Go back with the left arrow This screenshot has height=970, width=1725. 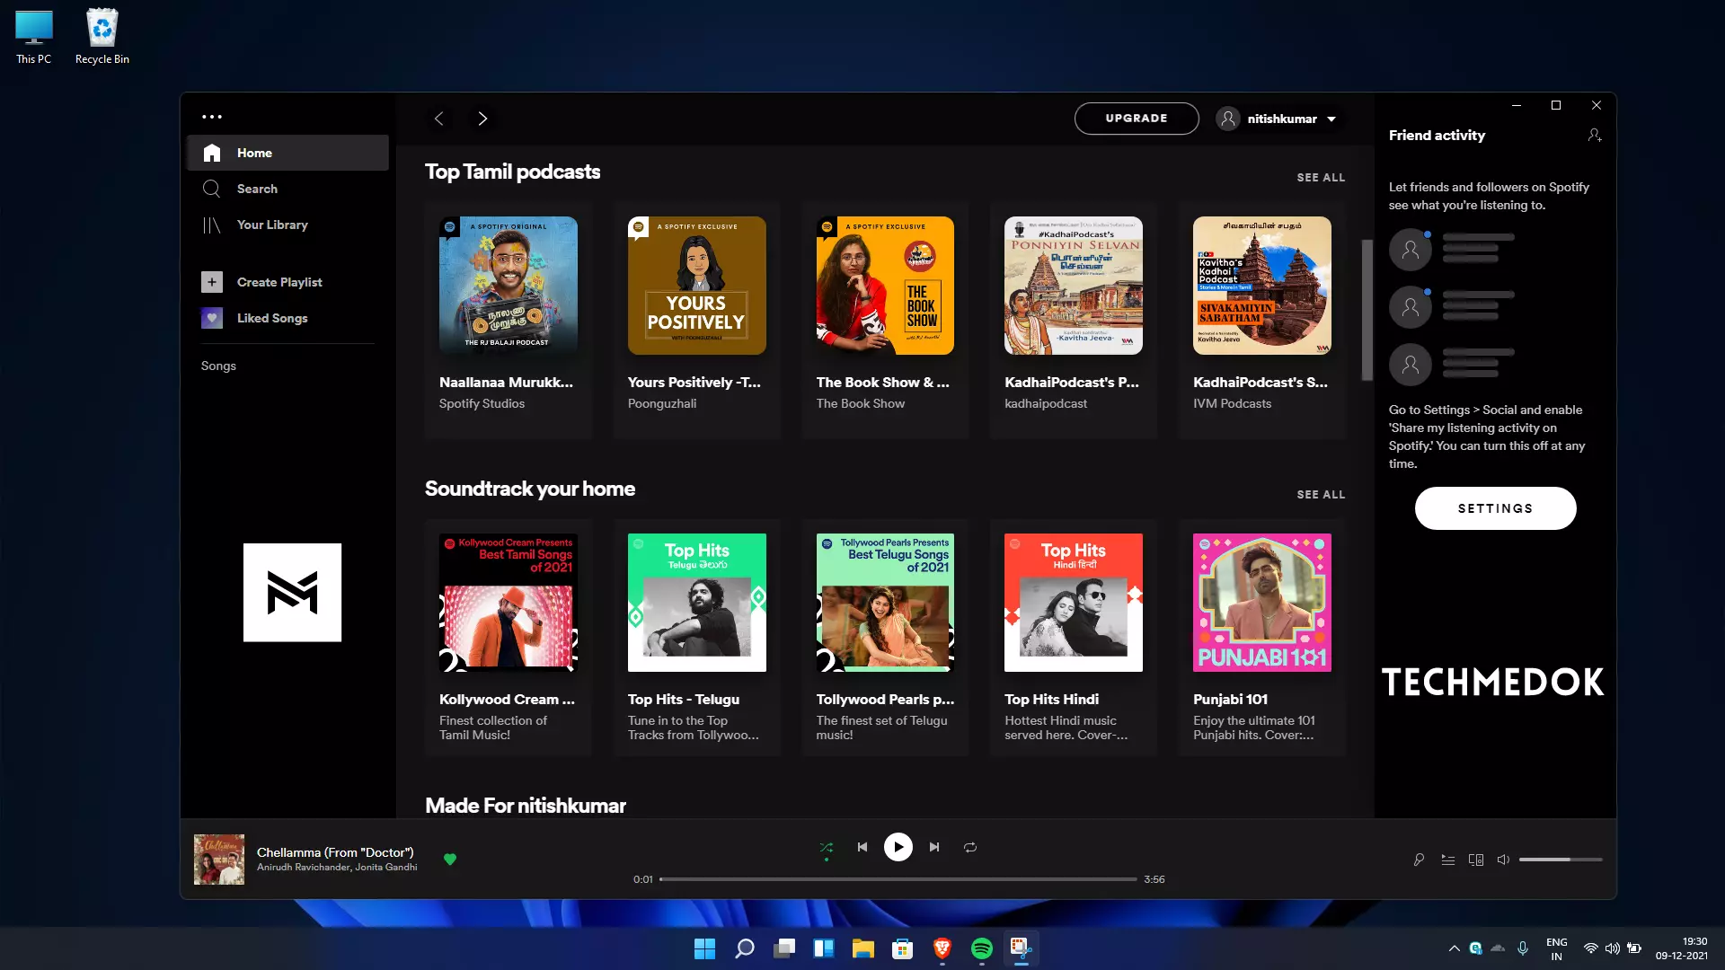coord(438,119)
